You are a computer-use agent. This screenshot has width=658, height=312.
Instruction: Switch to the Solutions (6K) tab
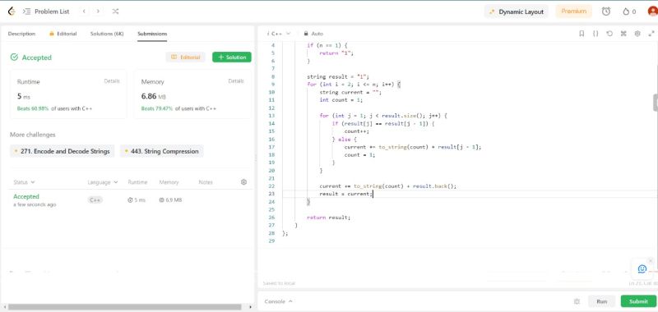pyautogui.click(x=107, y=34)
